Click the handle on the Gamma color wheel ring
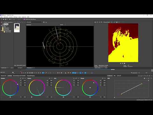 click(x=40, y=95)
